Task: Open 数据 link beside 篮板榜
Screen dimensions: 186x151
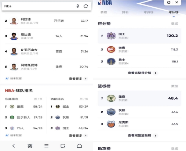Action: [x=175, y=86]
